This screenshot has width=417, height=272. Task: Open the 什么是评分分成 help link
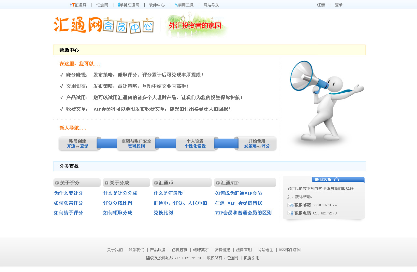pos(120,193)
